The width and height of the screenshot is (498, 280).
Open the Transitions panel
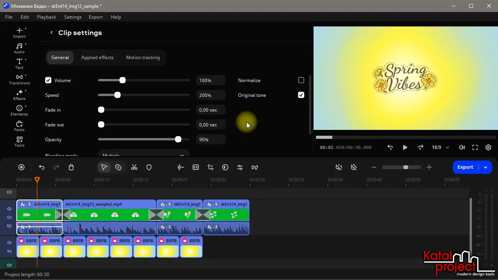[x=19, y=79]
